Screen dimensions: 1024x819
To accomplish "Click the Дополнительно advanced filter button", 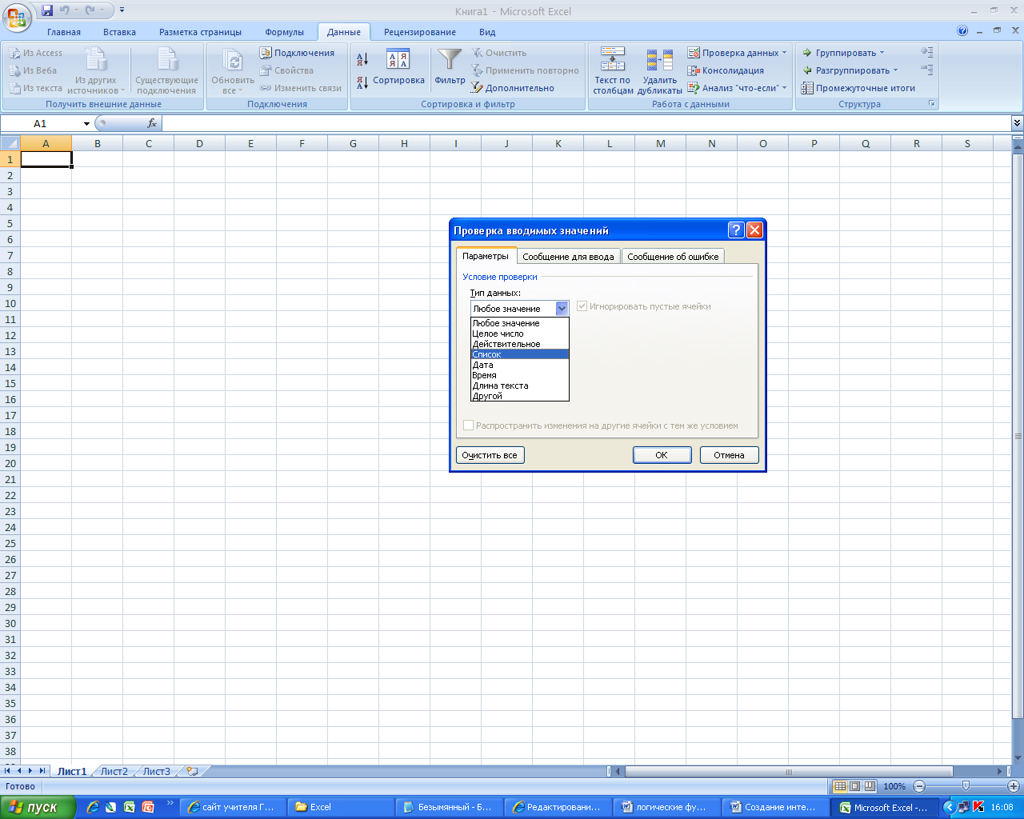I will [513, 88].
